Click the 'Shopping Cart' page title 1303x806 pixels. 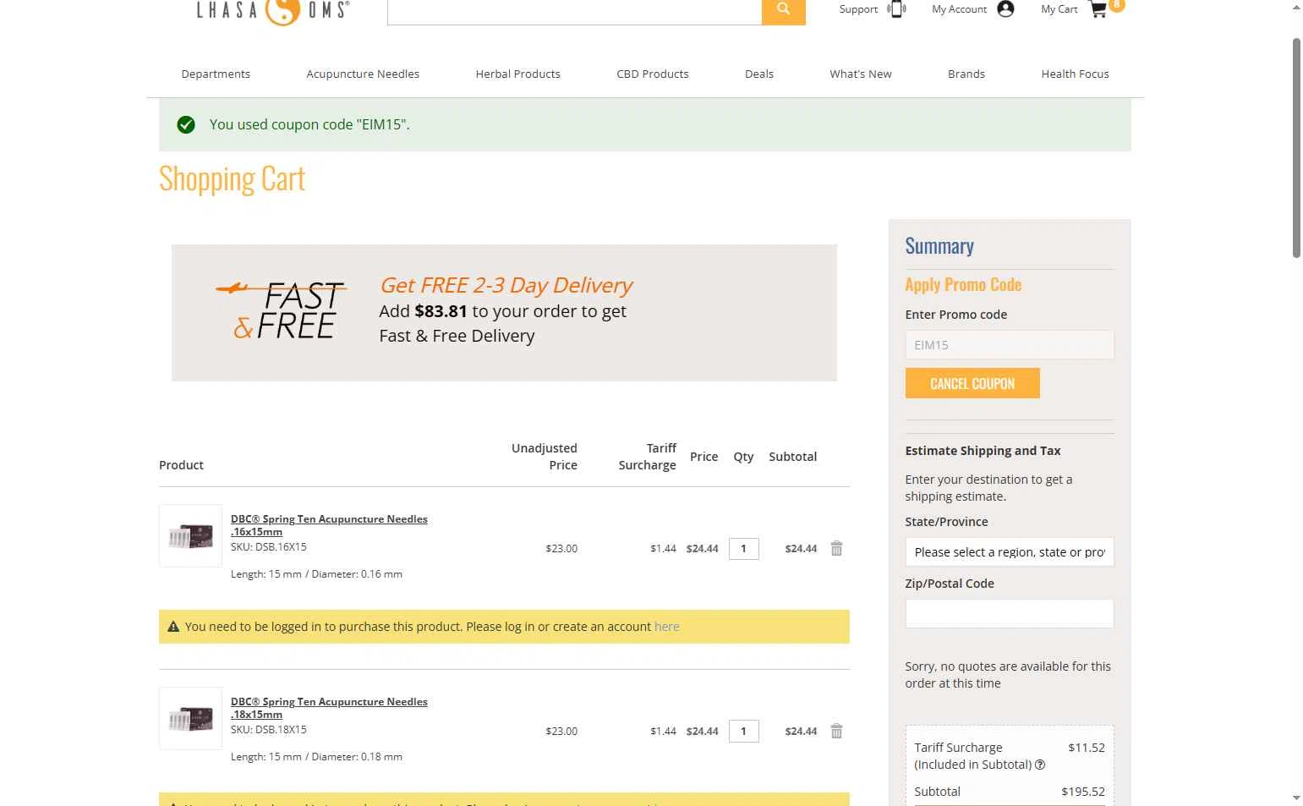(232, 179)
